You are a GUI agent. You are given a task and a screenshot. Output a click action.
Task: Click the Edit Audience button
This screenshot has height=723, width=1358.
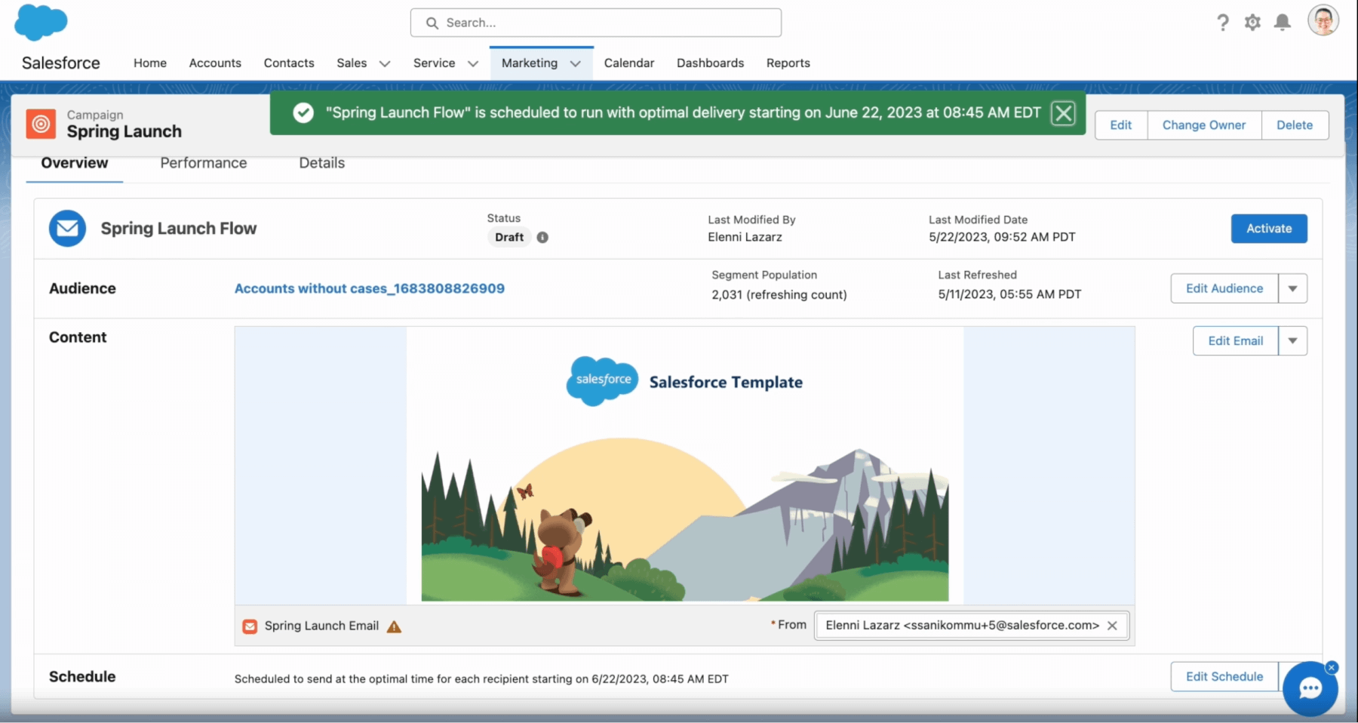[x=1224, y=288]
